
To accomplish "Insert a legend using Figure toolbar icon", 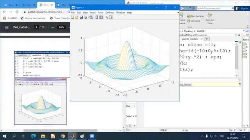I will (x=101, y=17).
